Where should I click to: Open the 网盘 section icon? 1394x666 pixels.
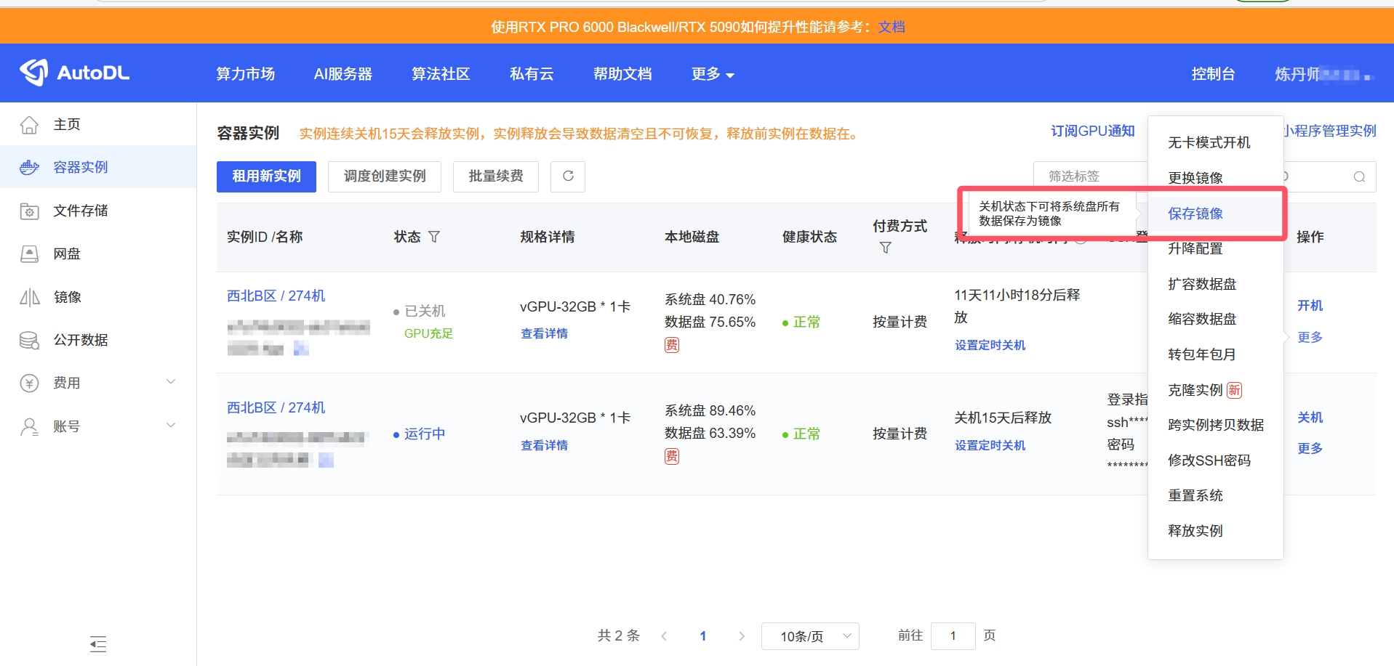click(29, 253)
